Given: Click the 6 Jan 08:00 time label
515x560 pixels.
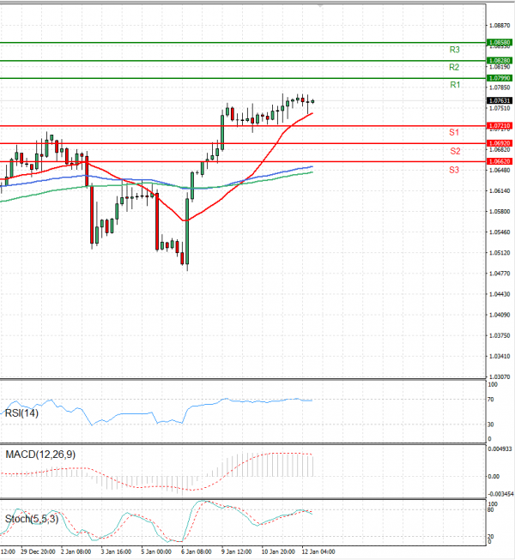Looking at the screenshot, I should [x=197, y=551].
